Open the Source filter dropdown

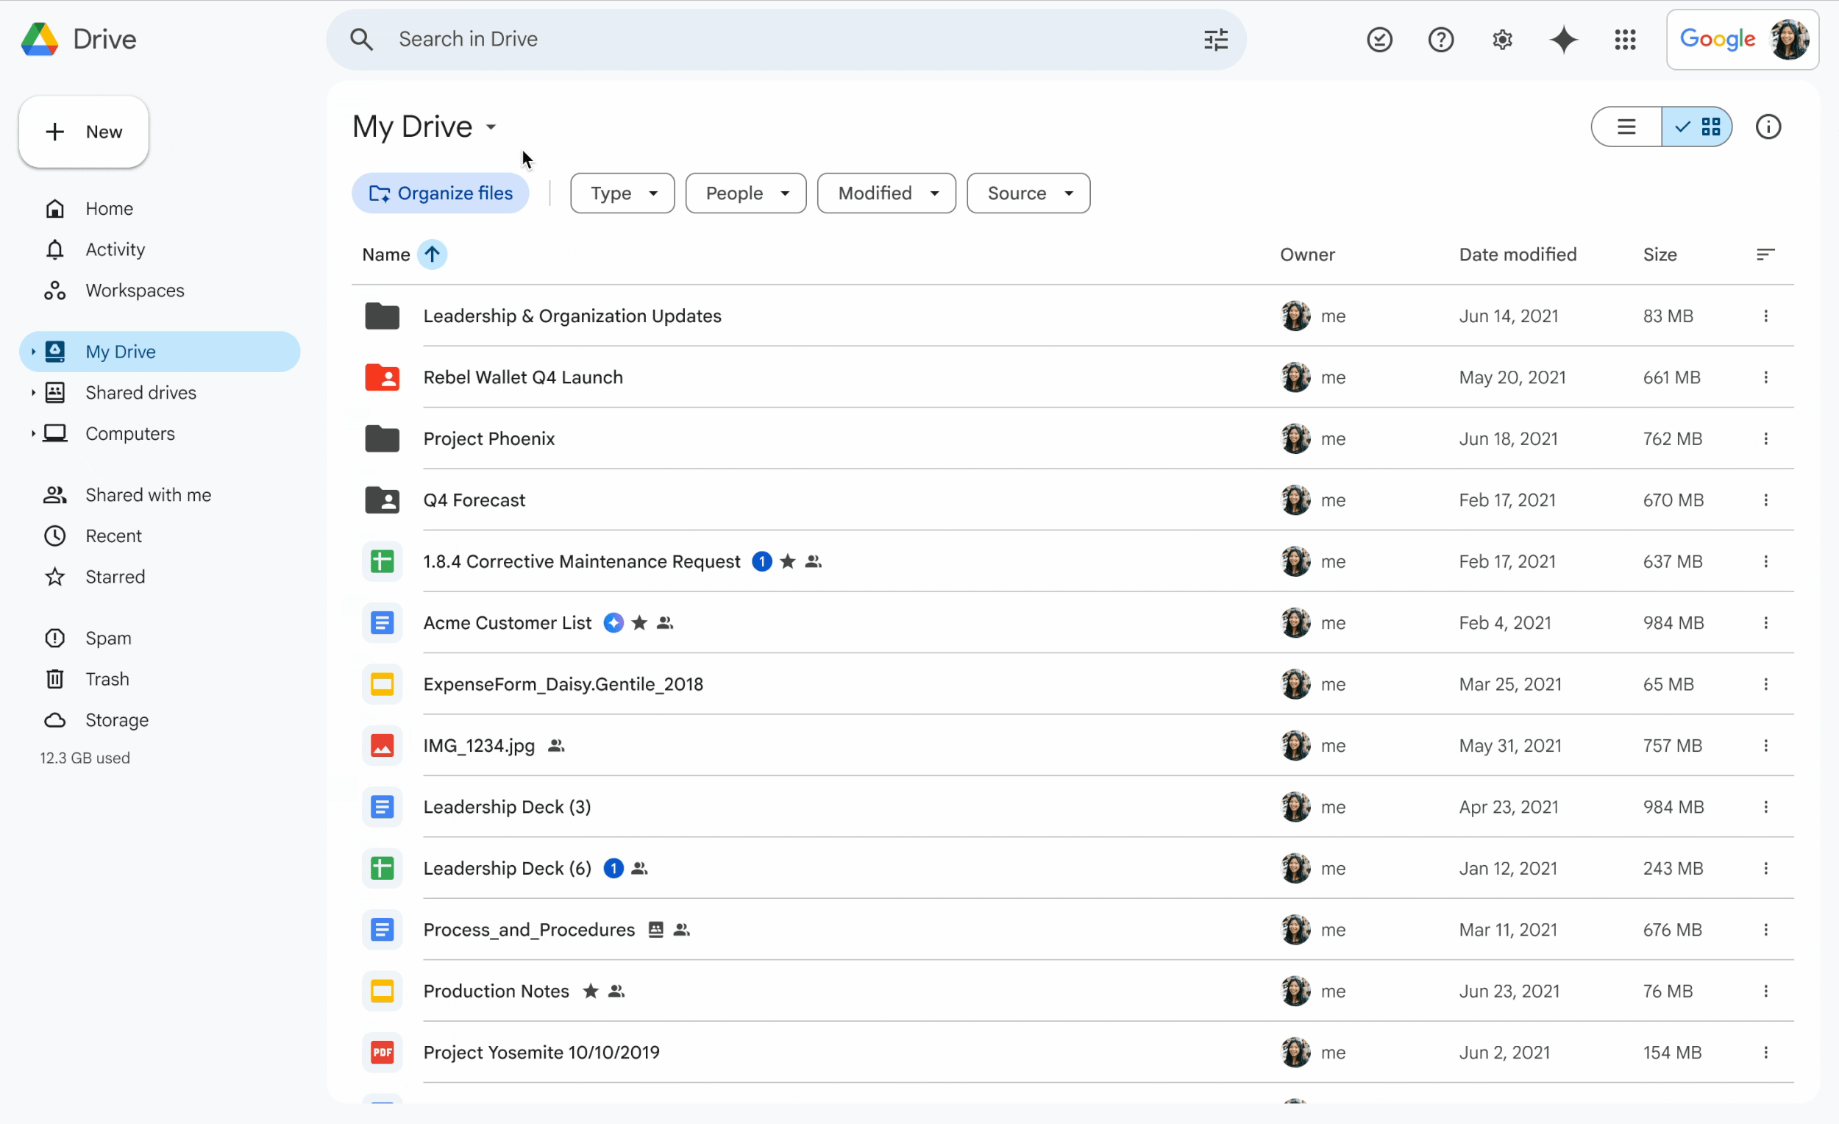point(1028,193)
